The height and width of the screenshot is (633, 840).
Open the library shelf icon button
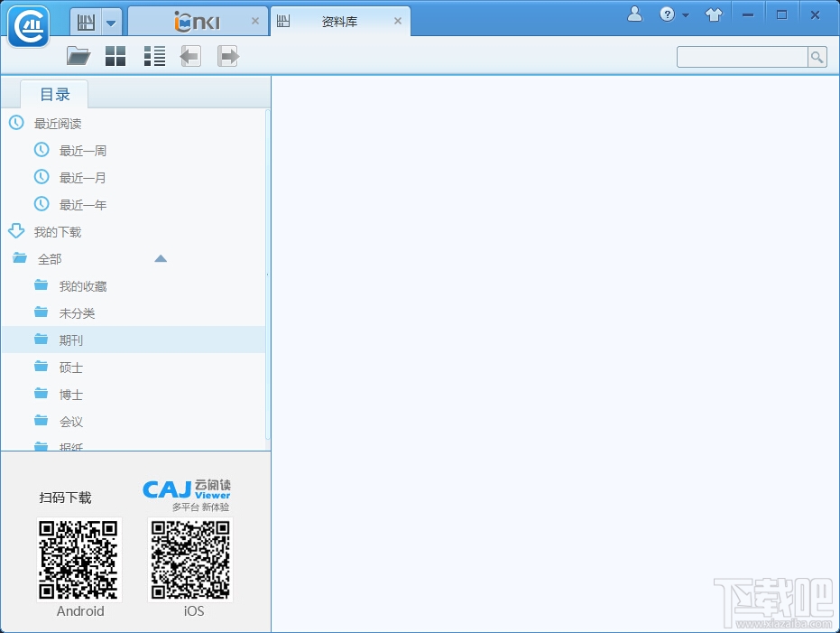86,23
